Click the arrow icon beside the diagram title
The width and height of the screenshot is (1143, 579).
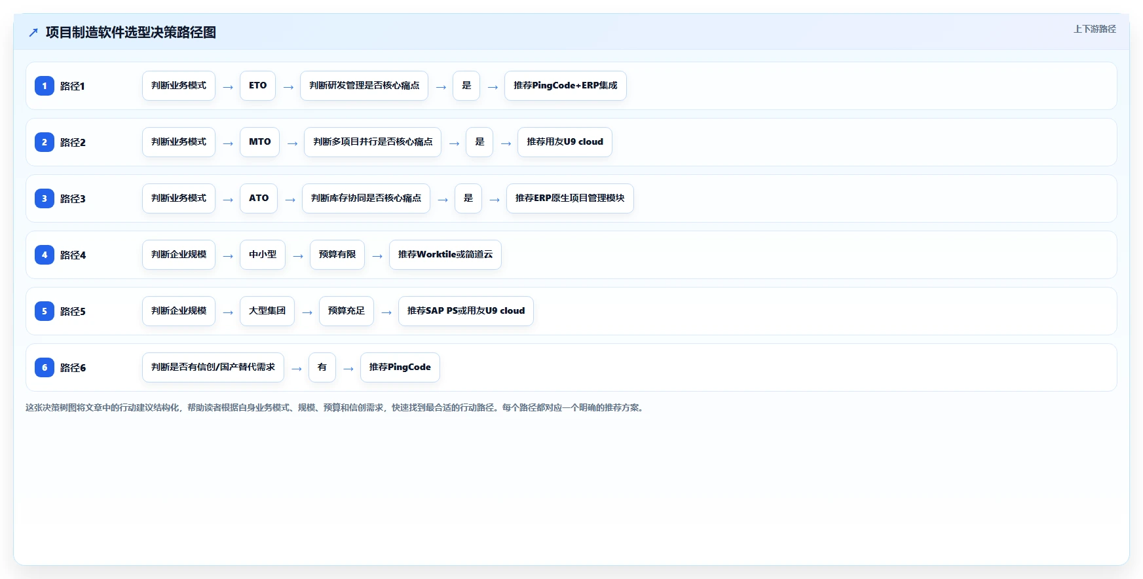coord(33,32)
